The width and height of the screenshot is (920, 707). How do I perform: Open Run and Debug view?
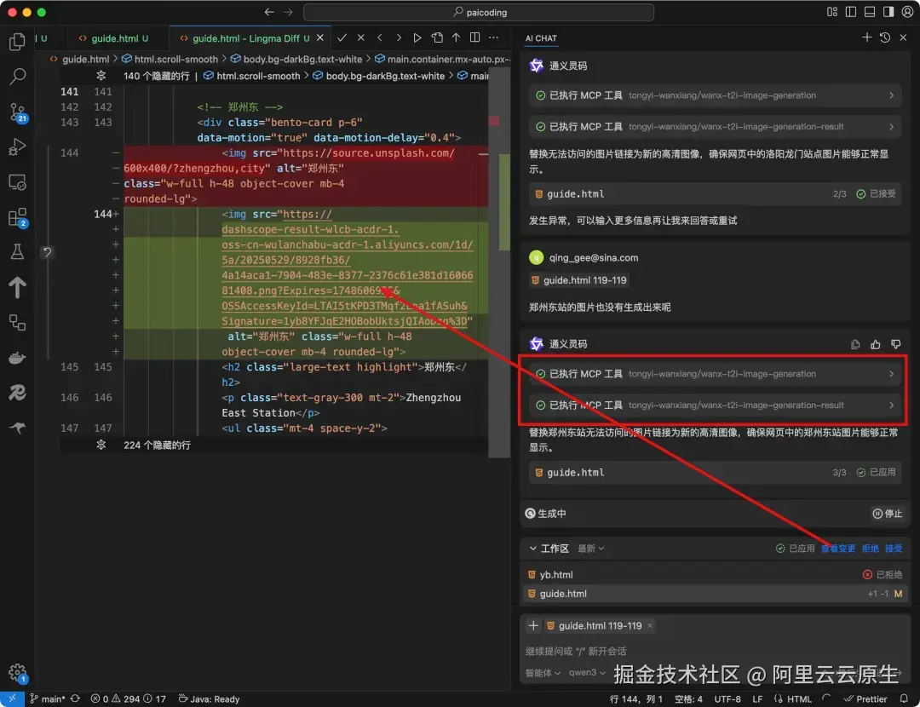(18, 147)
